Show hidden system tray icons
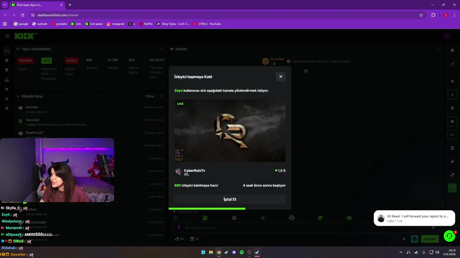This screenshot has width=460, height=258. tap(401, 252)
